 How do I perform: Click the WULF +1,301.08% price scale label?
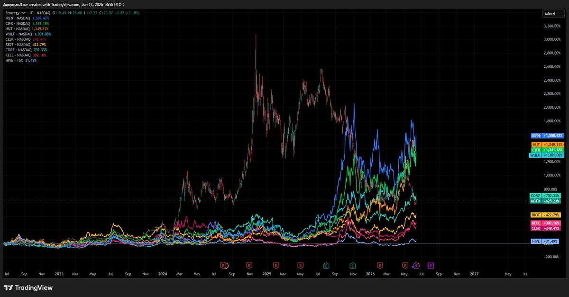[x=546, y=155]
